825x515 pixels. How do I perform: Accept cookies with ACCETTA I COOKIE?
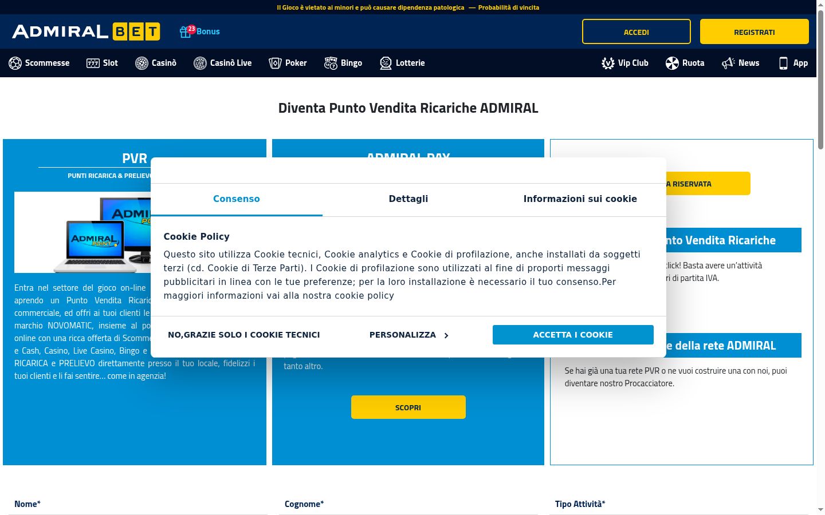(x=573, y=335)
